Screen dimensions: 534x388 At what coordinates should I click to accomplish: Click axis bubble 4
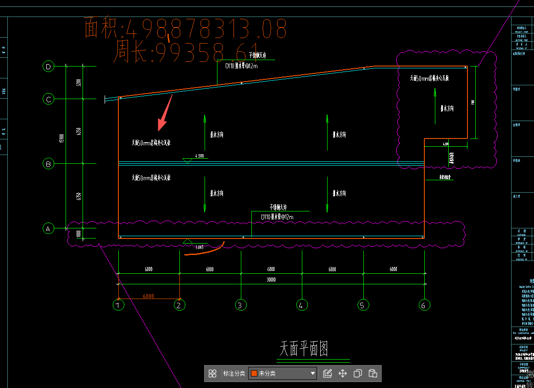point(302,305)
